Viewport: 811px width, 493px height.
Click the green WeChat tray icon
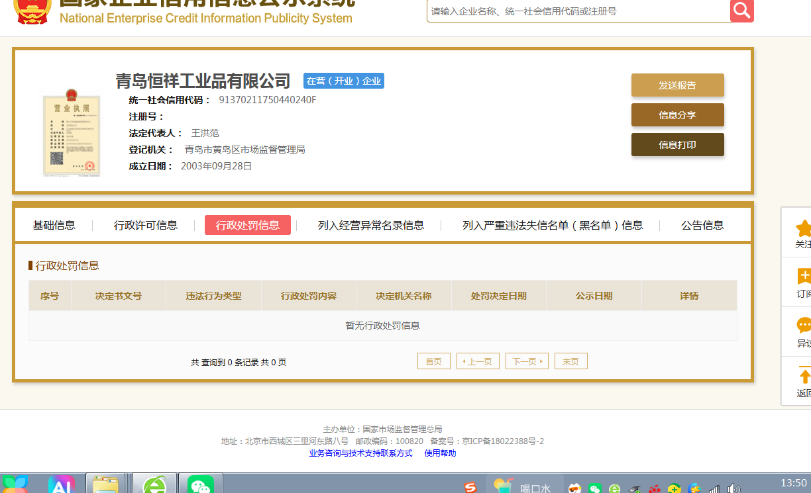click(595, 489)
